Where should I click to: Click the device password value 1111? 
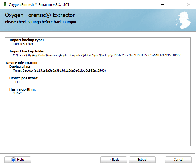click(x=16, y=82)
